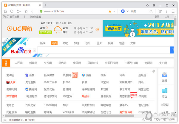Select the 新闻 search tab
Screen dimensions: 179x124
(x=43, y=43)
